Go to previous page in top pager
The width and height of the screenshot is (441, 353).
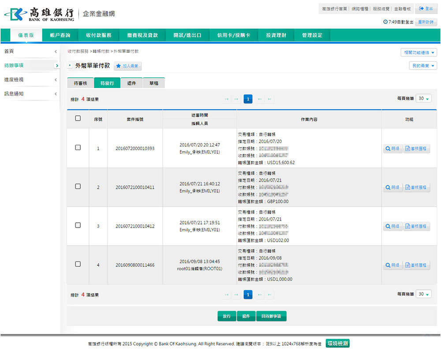coord(236,99)
